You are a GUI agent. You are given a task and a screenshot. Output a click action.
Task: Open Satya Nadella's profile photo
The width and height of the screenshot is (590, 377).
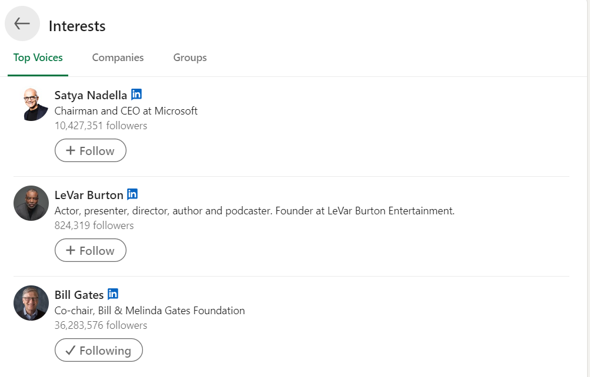31,103
